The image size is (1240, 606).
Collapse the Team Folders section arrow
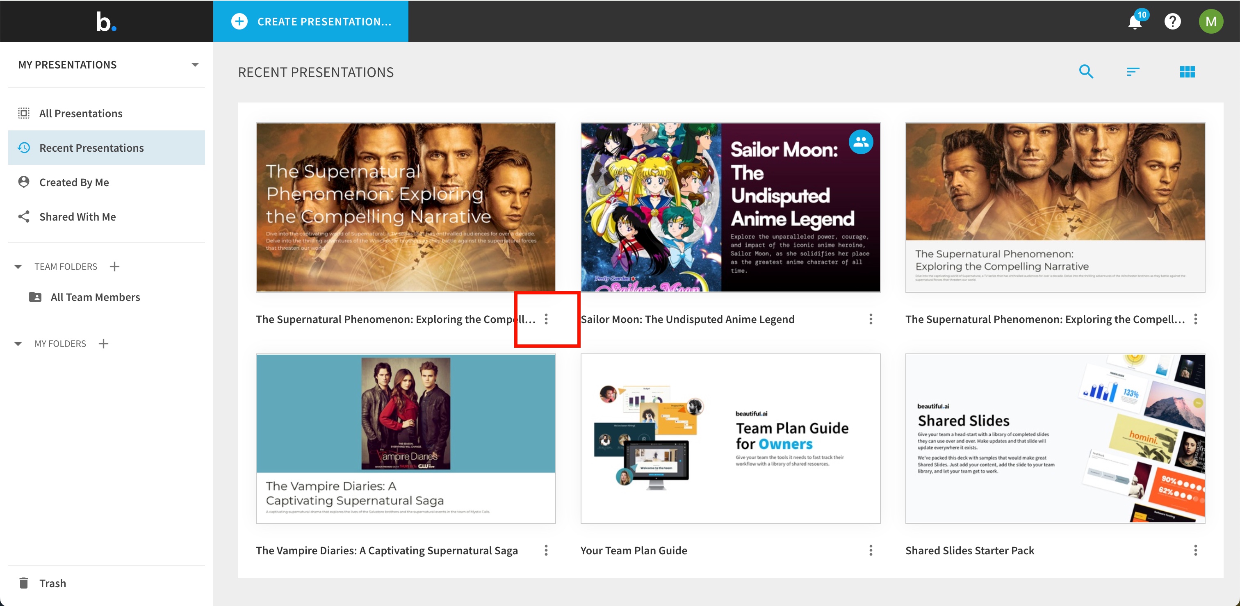18,267
